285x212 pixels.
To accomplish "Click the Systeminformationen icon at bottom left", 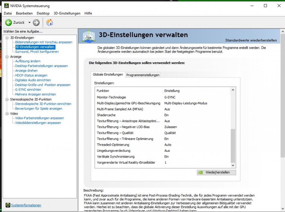I will [x=8, y=205].
